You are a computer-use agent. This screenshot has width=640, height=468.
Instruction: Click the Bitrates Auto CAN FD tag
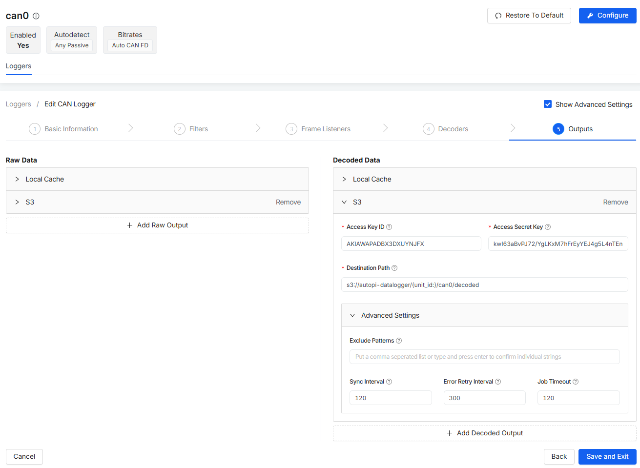coord(130,45)
